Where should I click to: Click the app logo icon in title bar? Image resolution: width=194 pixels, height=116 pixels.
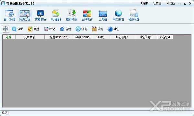tap(3, 3)
